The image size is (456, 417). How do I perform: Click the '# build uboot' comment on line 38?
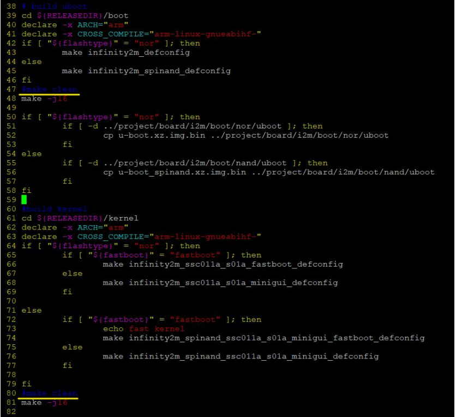click(54, 7)
